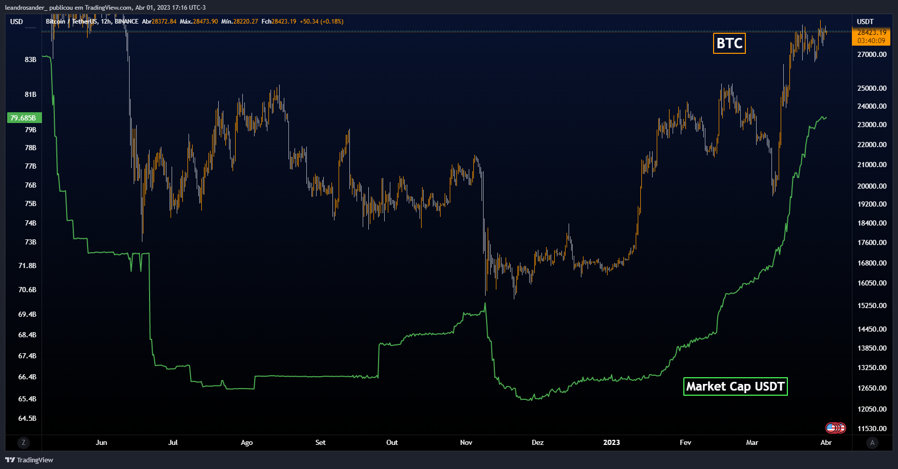Click the 2023 label on the time axis
Screen dimensions: 898x469
[612, 442]
